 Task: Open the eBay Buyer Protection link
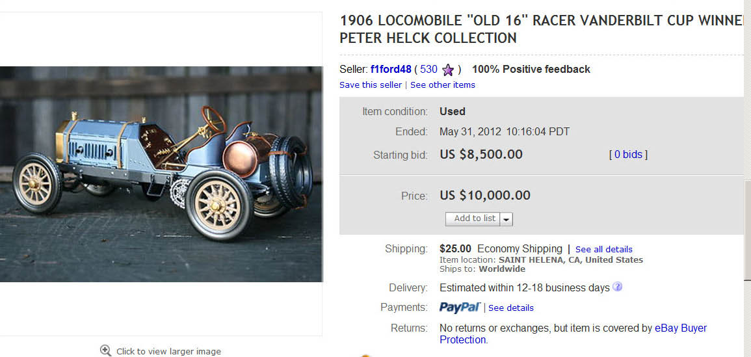pos(680,328)
